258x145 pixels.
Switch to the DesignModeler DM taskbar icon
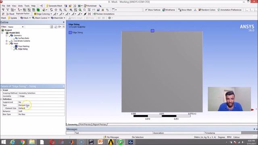121,142
